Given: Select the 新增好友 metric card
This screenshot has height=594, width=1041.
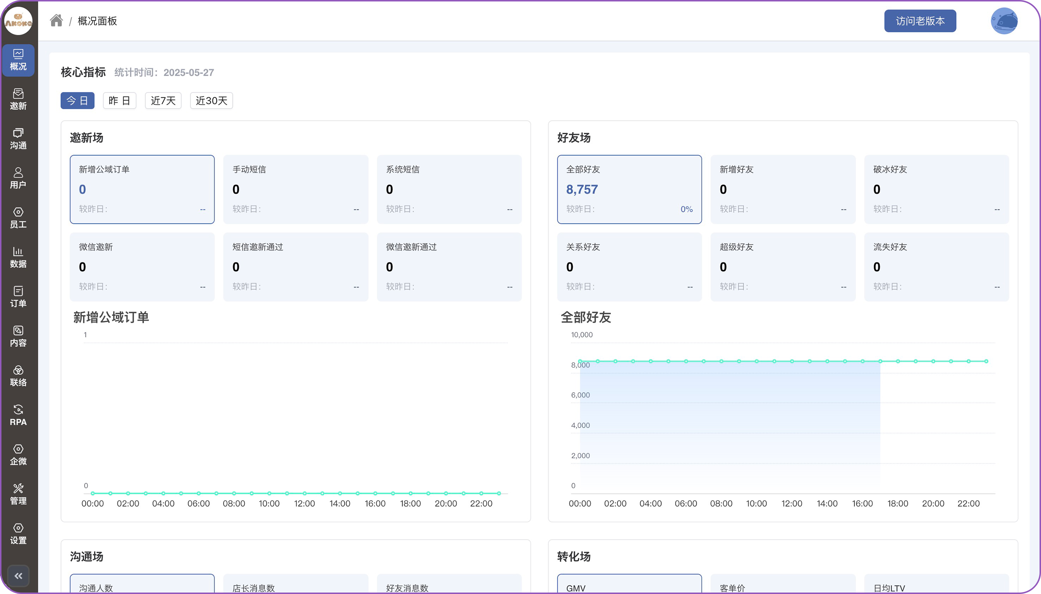Looking at the screenshot, I should point(782,189).
